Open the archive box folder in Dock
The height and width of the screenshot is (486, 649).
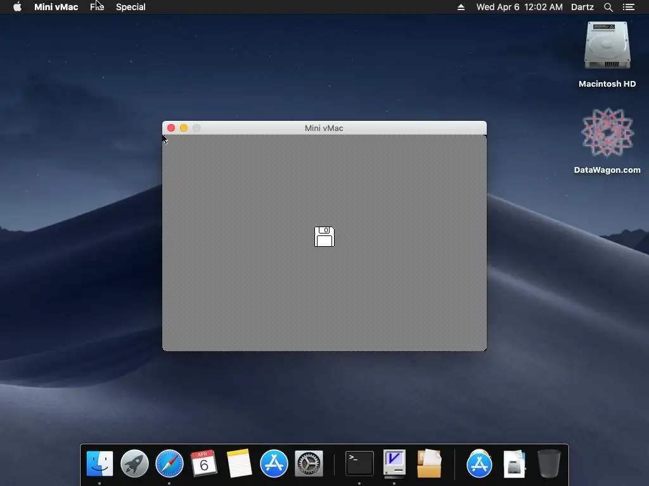429,463
